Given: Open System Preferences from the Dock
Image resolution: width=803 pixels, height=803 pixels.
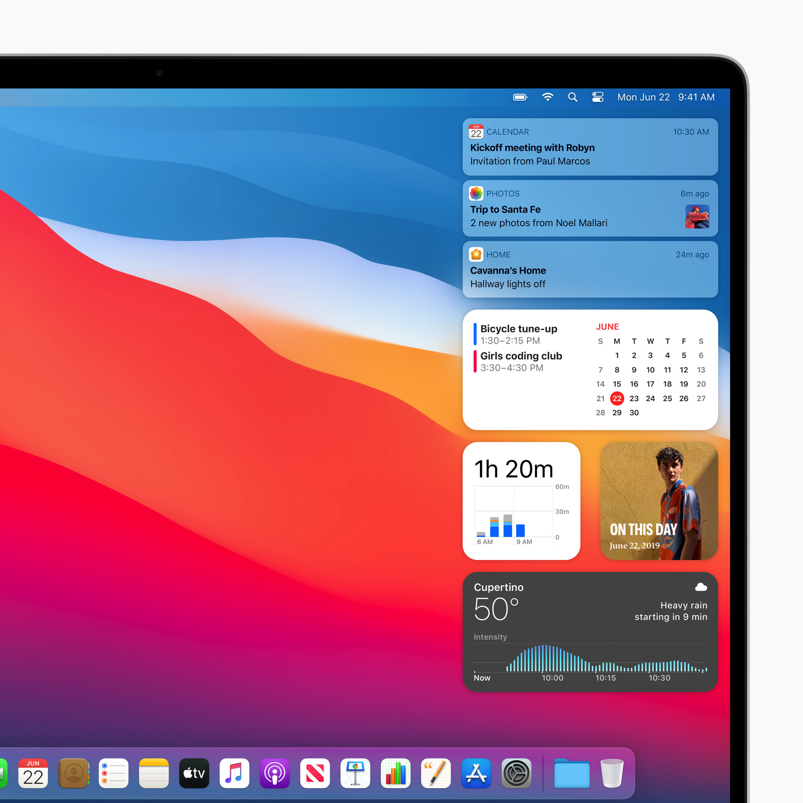Looking at the screenshot, I should (x=517, y=773).
